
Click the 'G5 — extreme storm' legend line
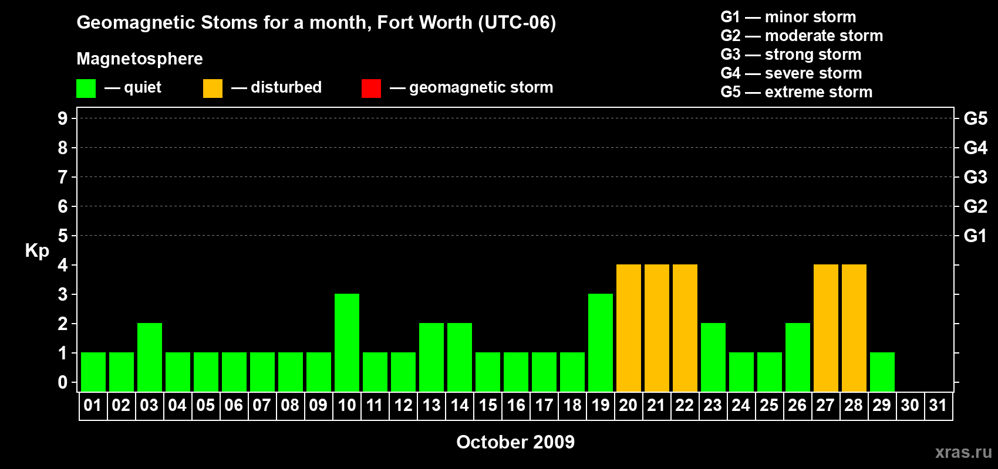coord(797,92)
